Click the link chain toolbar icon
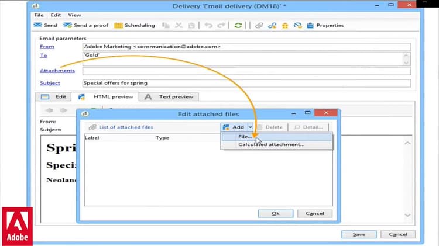This screenshot has width=439, height=246. point(272,26)
